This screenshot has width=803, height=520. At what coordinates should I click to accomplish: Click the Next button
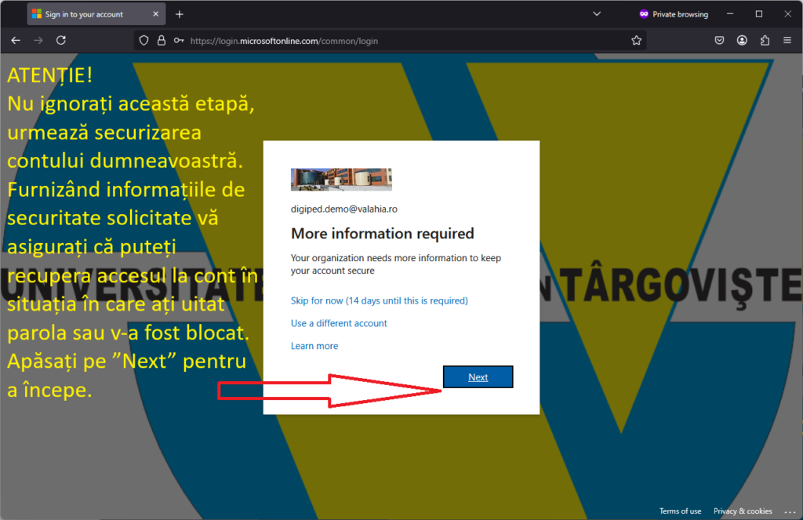(x=478, y=377)
